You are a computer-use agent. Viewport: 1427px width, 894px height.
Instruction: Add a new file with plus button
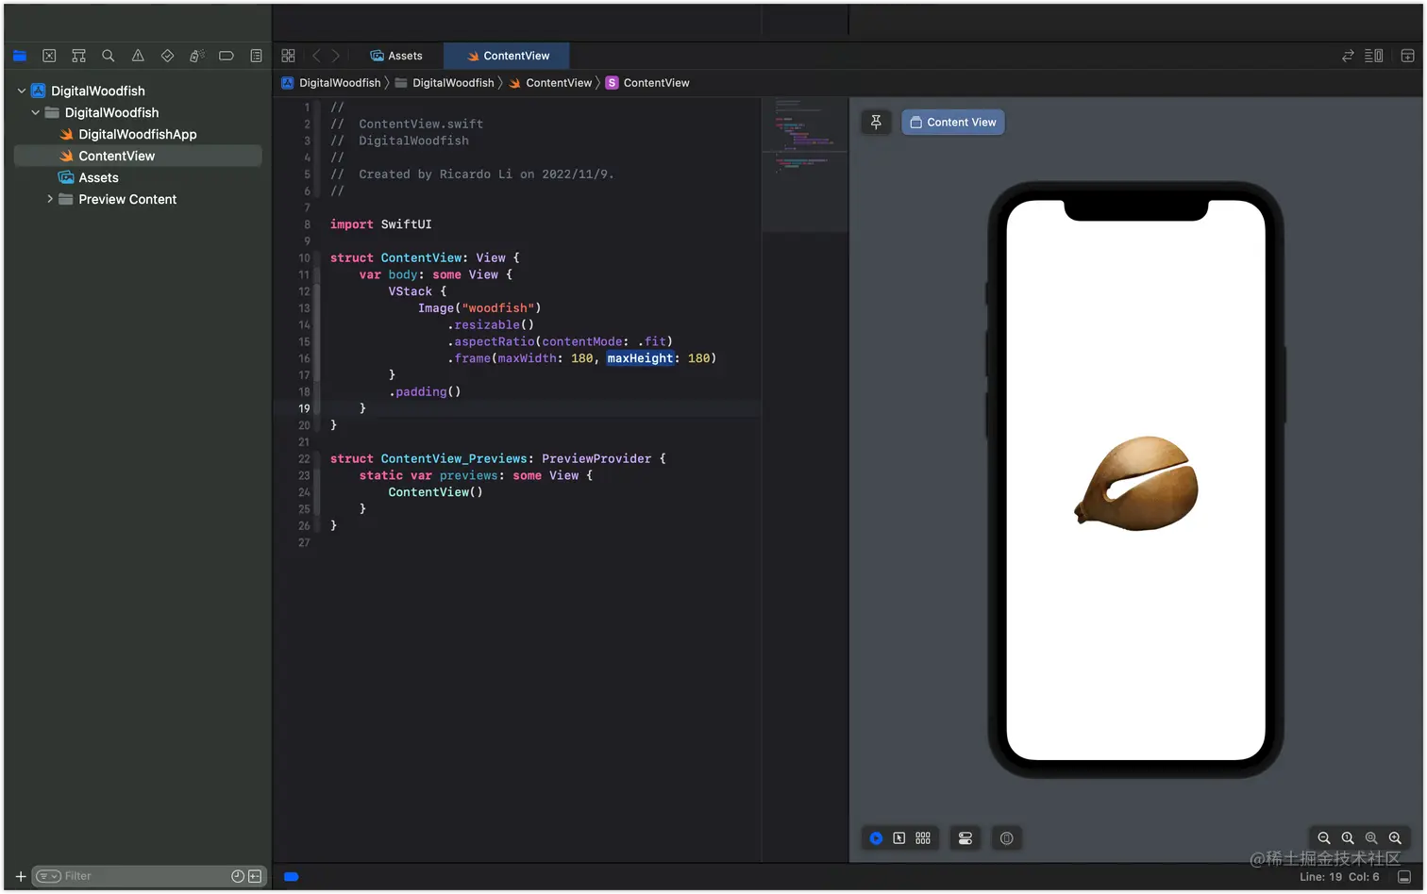pyautogui.click(x=21, y=877)
